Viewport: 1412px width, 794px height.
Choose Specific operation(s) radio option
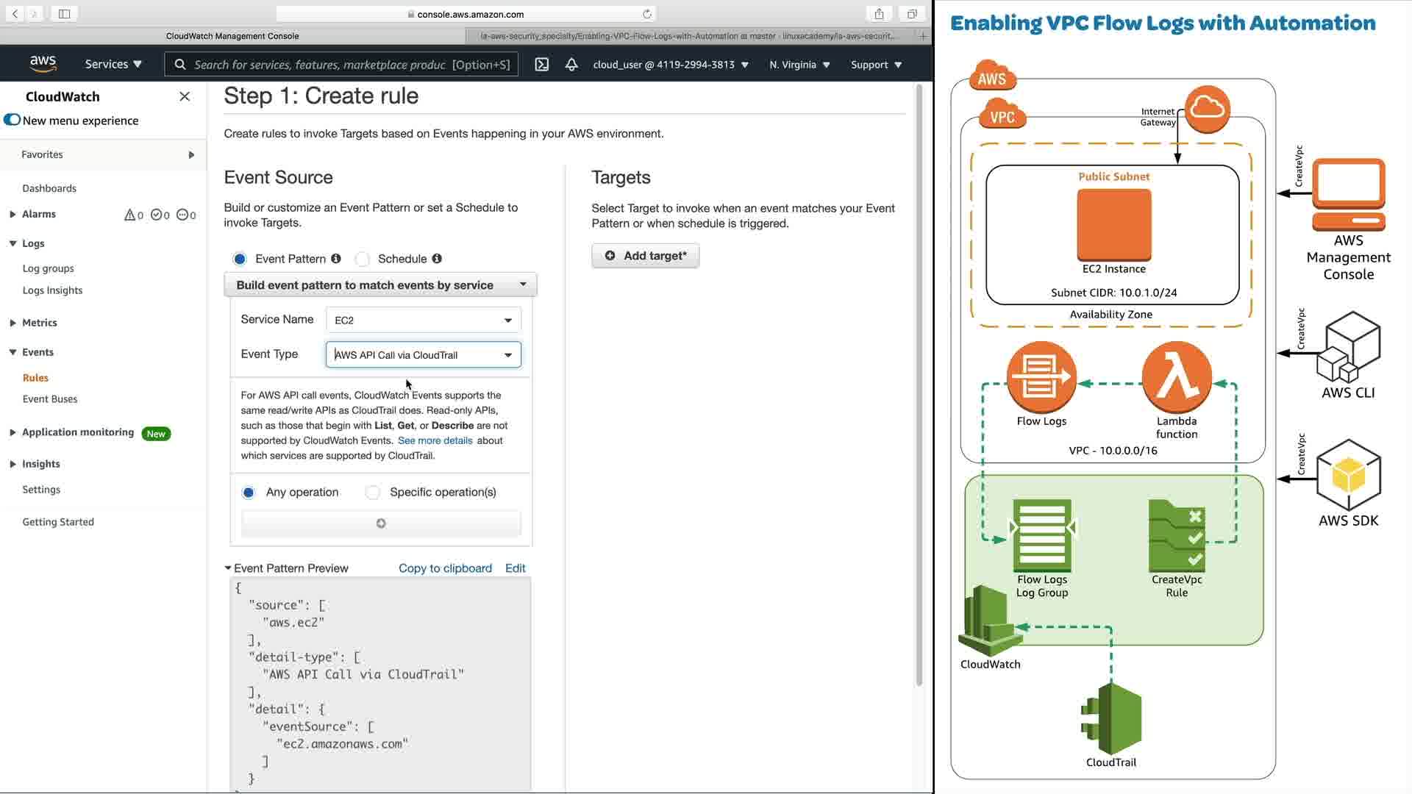coord(373,493)
